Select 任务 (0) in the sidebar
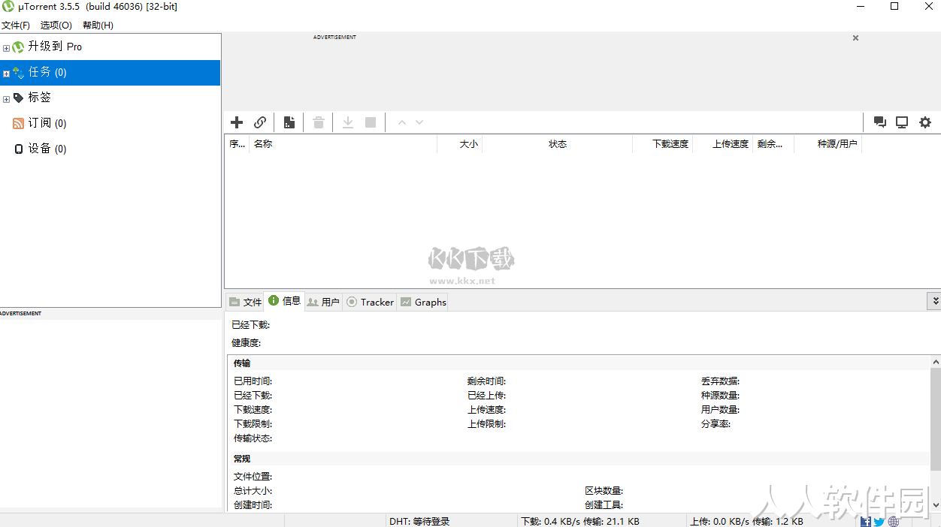Screen dimensions: 941x527 110,72
